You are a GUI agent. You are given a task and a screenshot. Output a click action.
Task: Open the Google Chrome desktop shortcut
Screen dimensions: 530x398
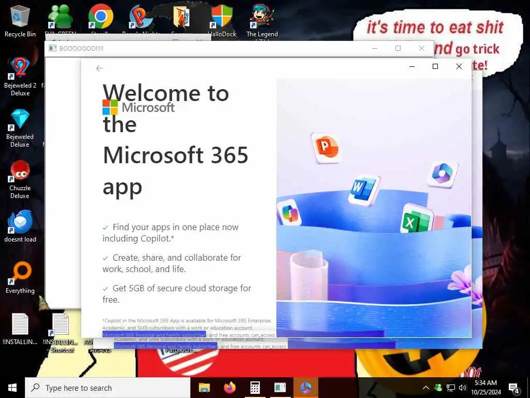click(100, 19)
